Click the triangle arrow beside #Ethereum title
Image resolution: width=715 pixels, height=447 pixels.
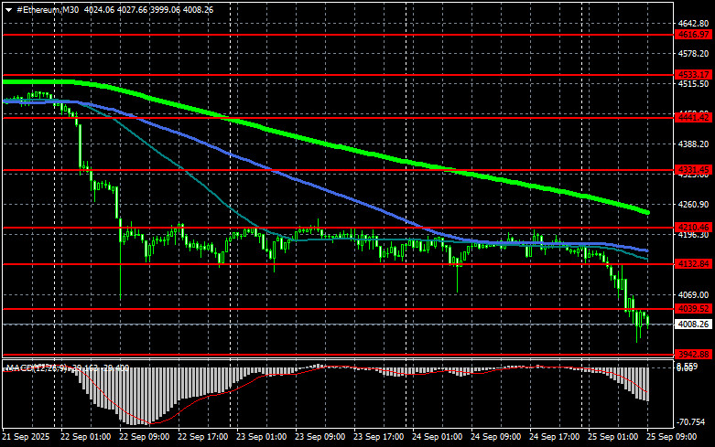click(8, 7)
